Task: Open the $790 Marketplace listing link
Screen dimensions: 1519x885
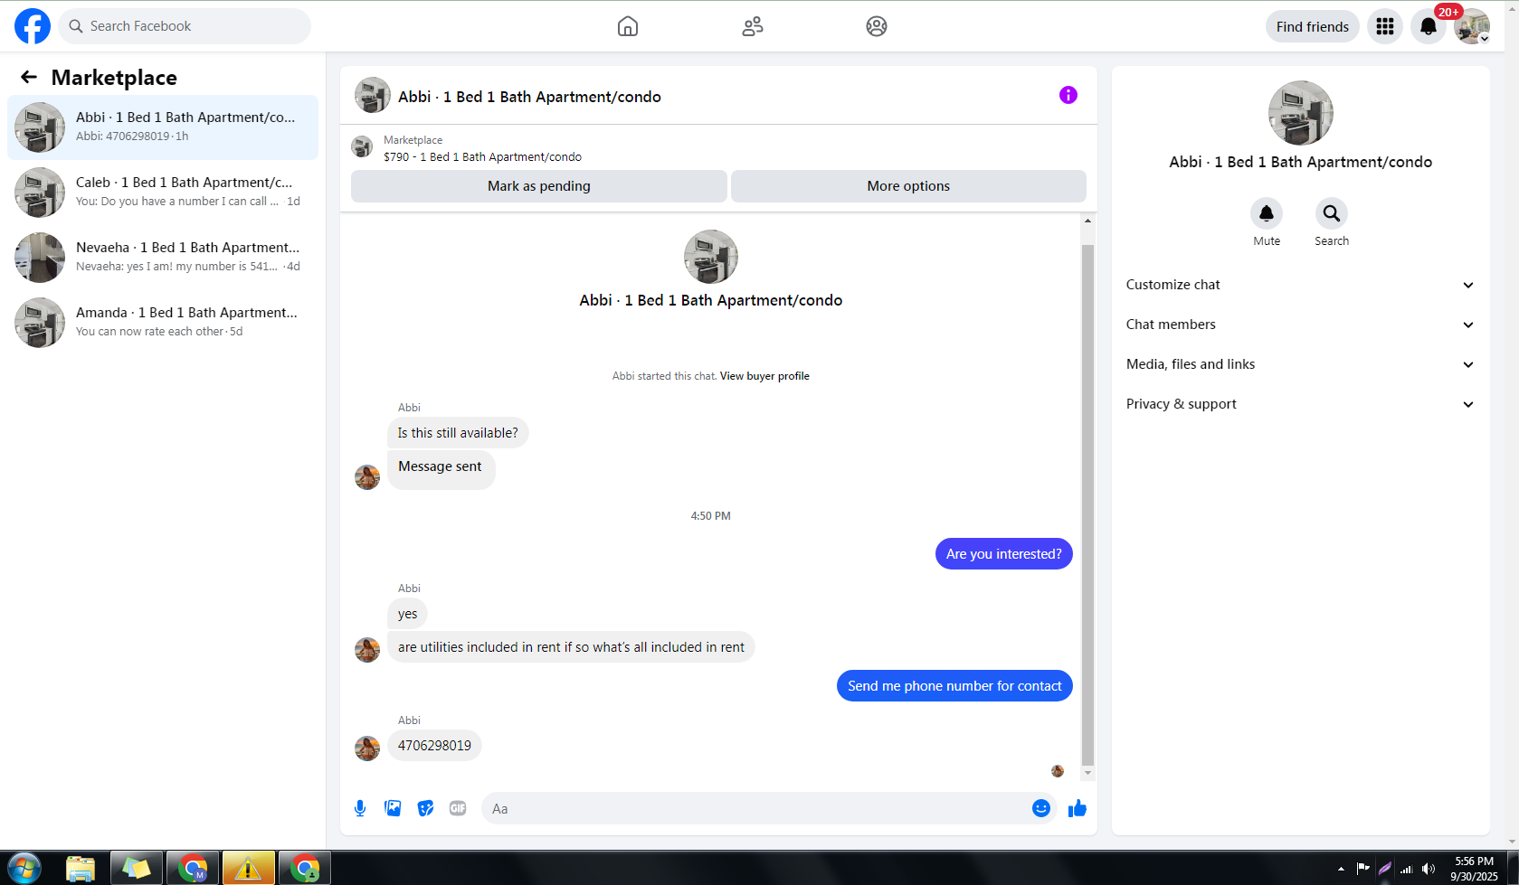Action: point(482,156)
